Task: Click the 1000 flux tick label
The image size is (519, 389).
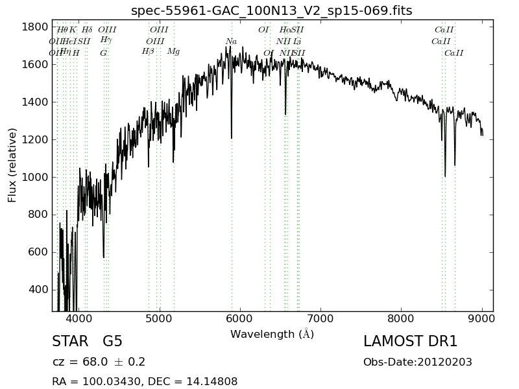Action: [35, 177]
